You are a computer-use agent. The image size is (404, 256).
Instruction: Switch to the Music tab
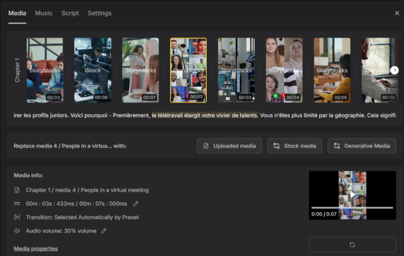click(x=44, y=13)
